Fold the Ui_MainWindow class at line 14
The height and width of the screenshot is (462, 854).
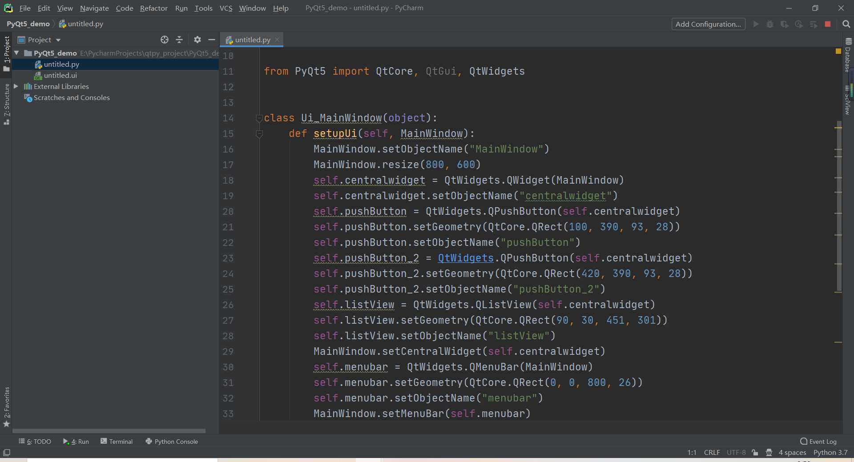(x=259, y=118)
